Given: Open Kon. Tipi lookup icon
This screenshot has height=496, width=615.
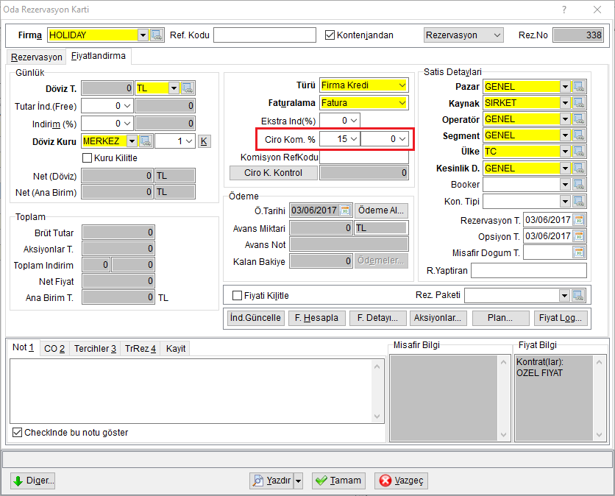Looking at the screenshot, I should coord(579,202).
